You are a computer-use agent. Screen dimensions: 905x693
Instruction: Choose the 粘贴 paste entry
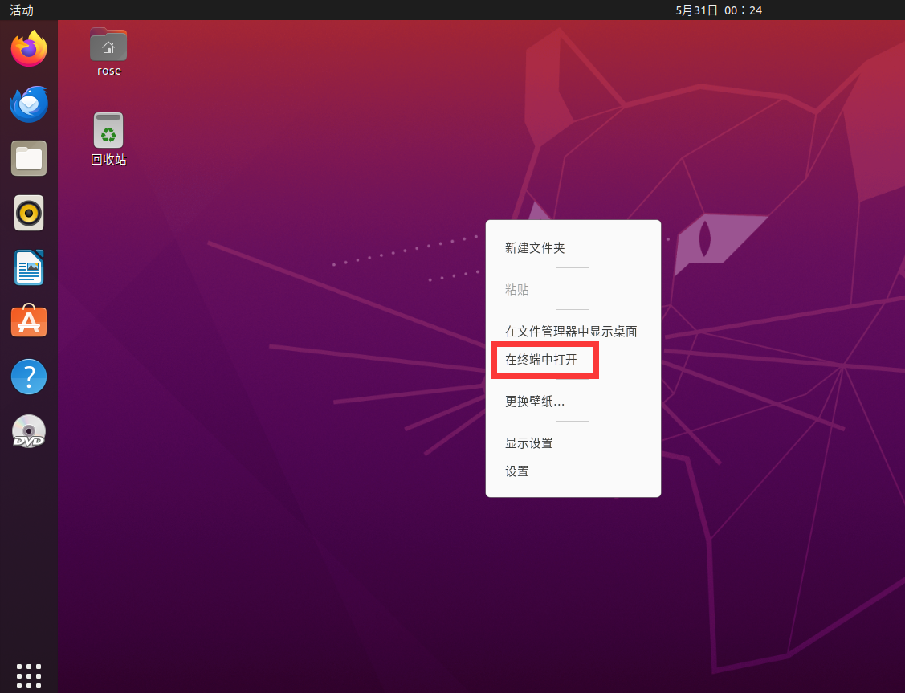coord(517,289)
